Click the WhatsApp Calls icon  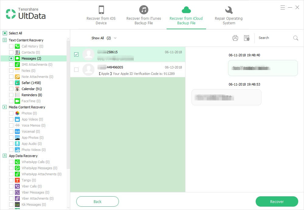click(17, 162)
